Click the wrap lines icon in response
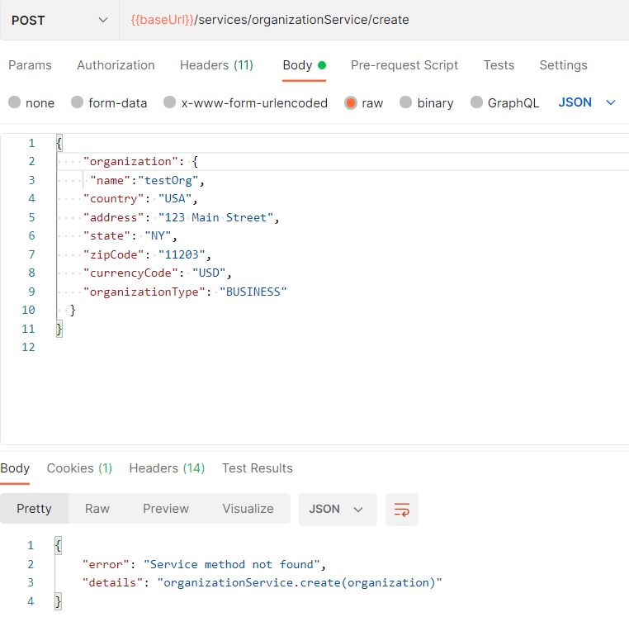The image size is (629, 617). click(x=402, y=510)
